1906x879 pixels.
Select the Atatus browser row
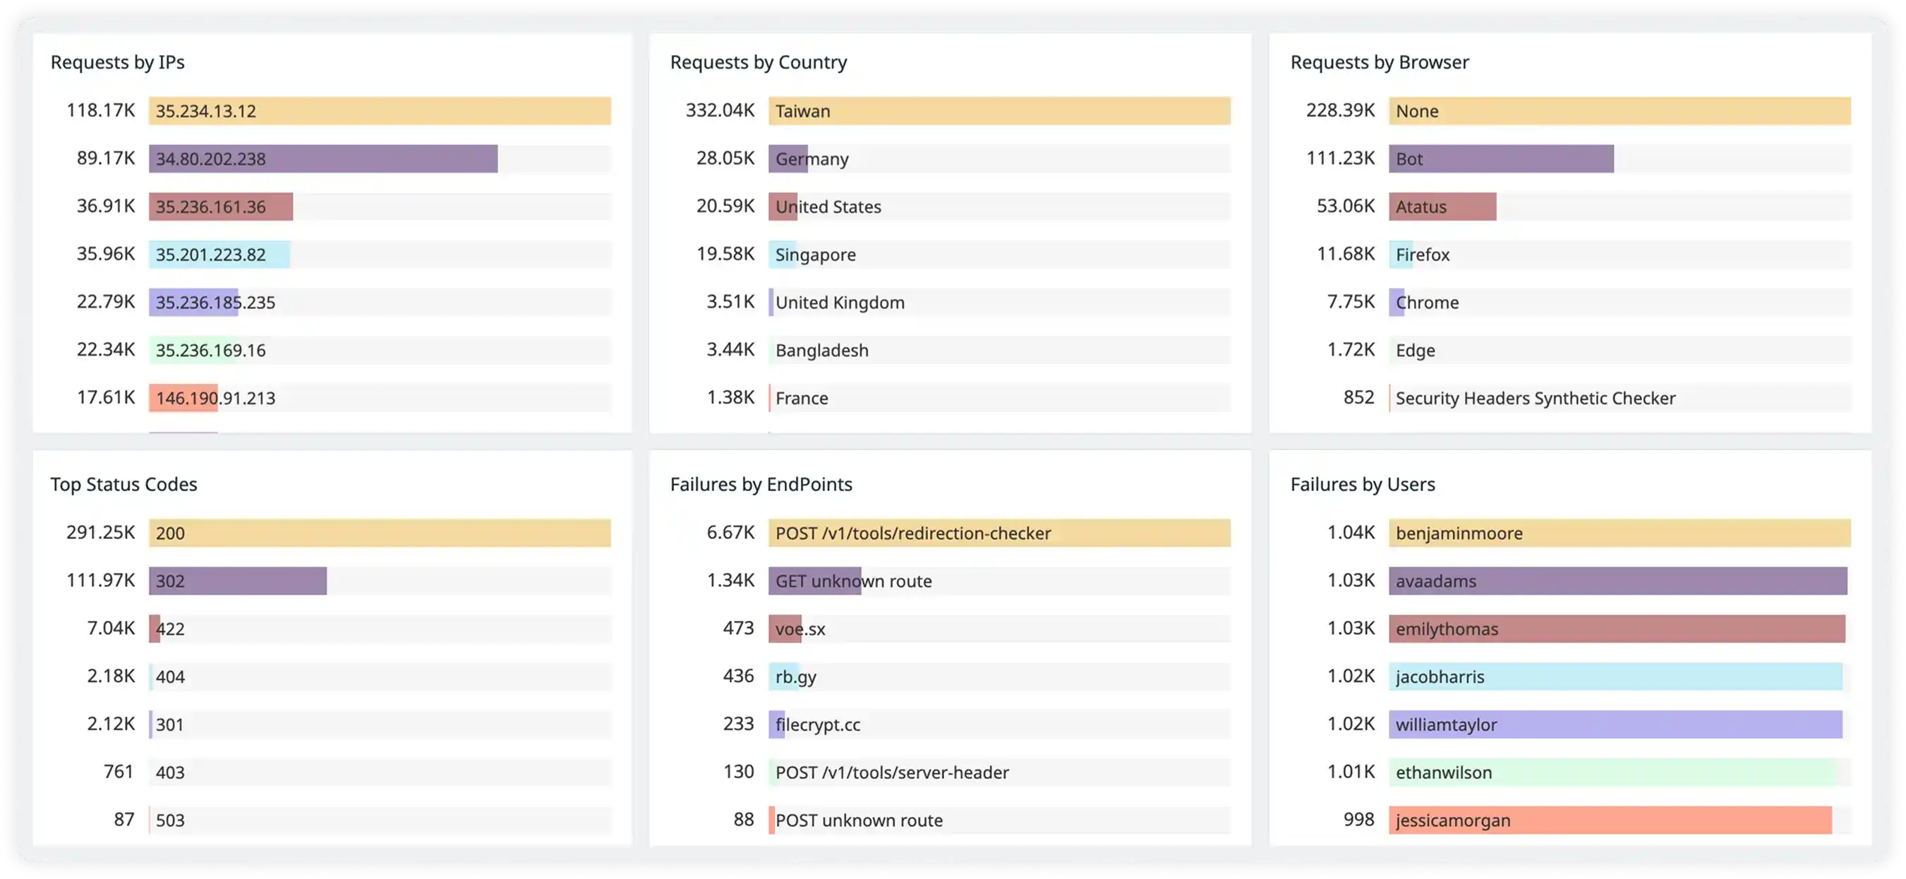(1442, 207)
